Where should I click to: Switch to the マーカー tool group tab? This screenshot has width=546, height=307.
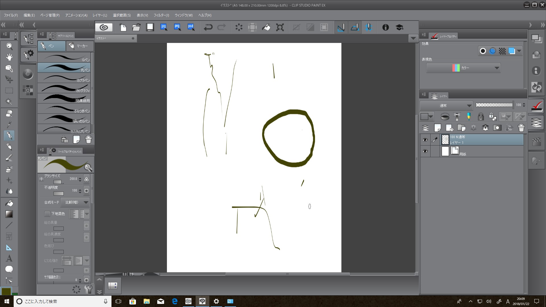coord(79,46)
